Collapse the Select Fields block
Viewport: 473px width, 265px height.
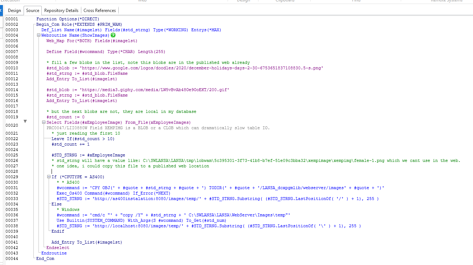(44, 122)
